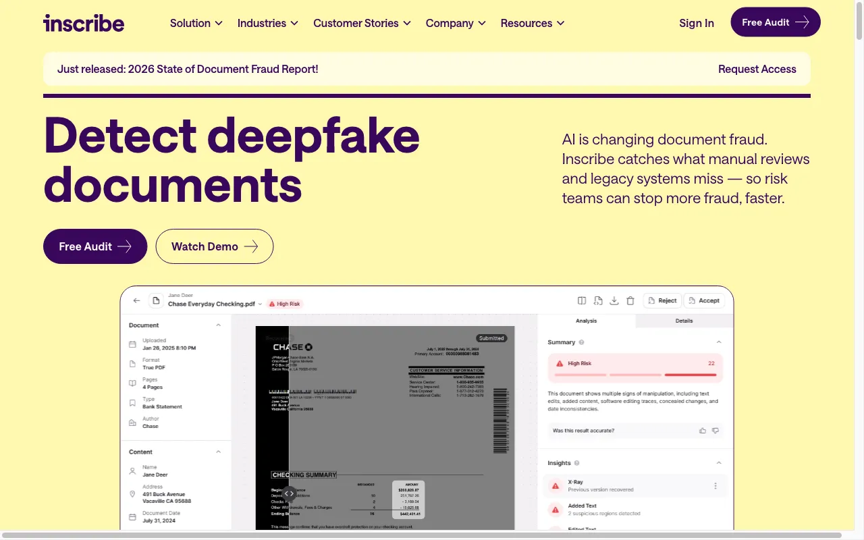864x540 pixels.
Task: Open the X-Ray insight three-dot menu
Action: tap(715, 486)
